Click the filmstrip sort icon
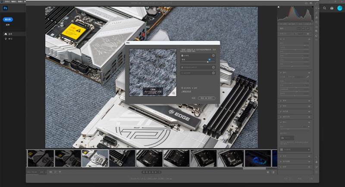This screenshot has height=187, width=345. coord(56,172)
